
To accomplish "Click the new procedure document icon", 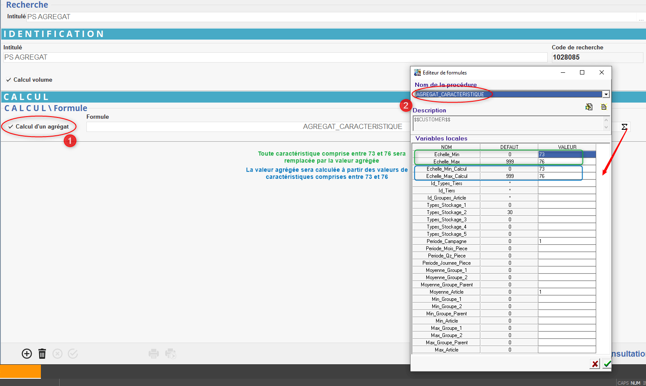I will pos(603,107).
